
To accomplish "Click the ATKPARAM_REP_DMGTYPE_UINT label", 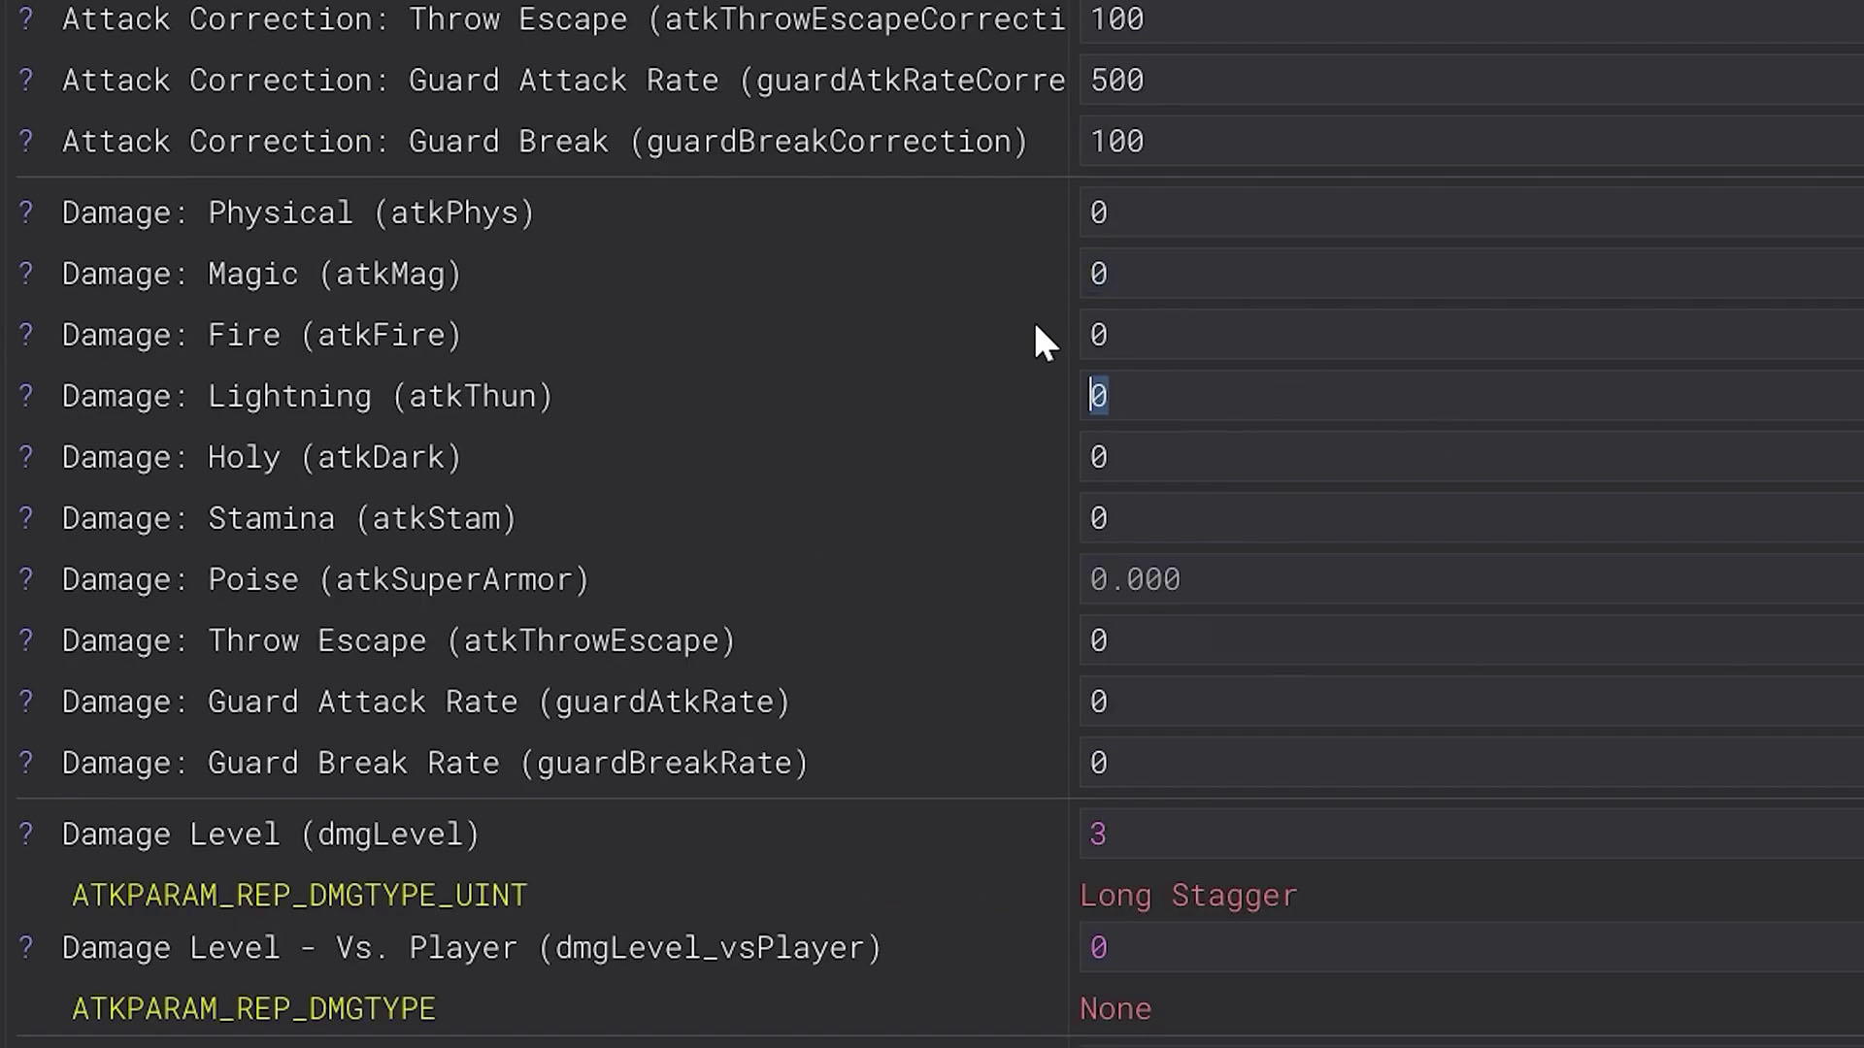I will (299, 895).
